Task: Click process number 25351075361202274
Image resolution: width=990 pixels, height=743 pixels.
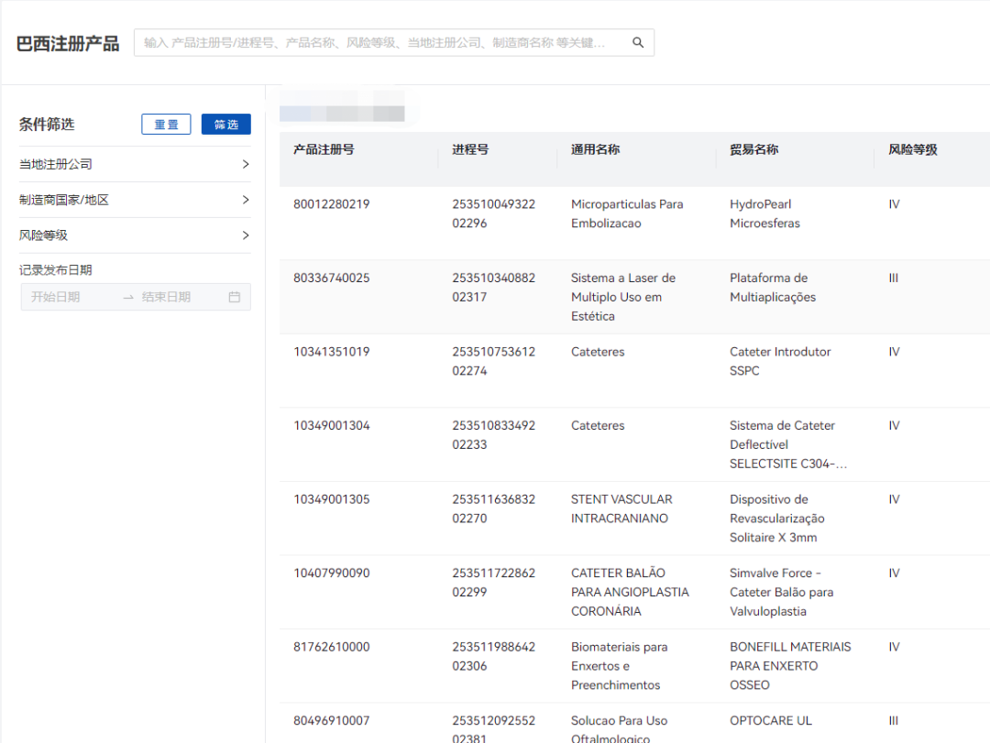Action: point(494,362)
